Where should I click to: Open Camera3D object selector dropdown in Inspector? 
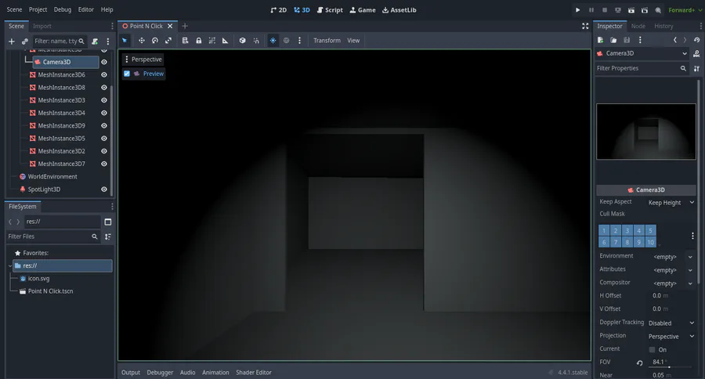pyautogui.click(x=642, y=53)
